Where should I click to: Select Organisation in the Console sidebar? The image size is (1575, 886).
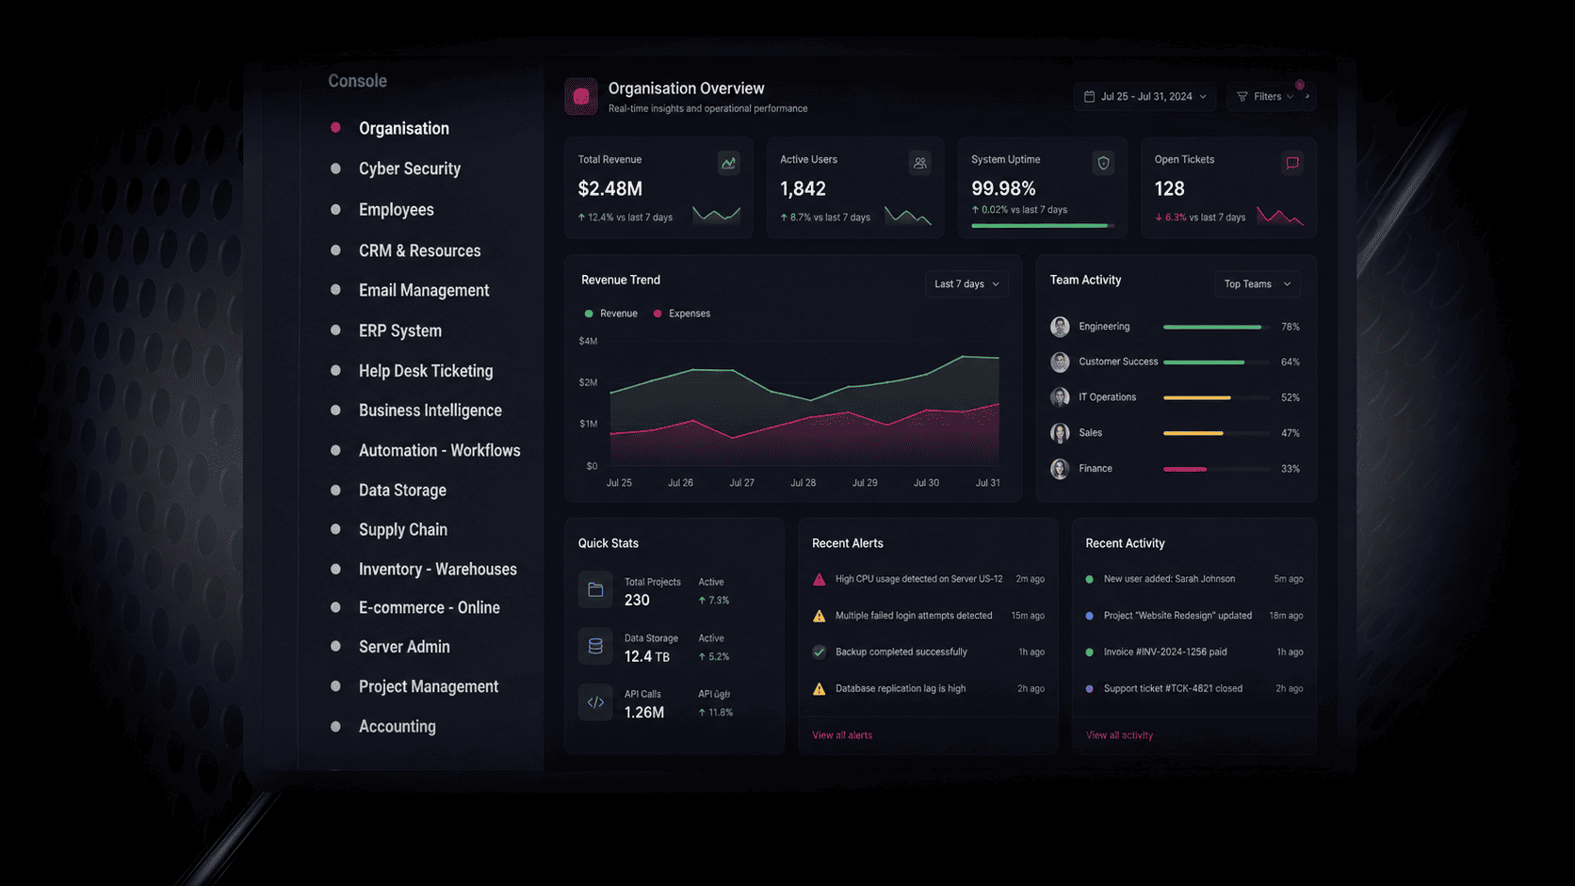coord(403,128)
